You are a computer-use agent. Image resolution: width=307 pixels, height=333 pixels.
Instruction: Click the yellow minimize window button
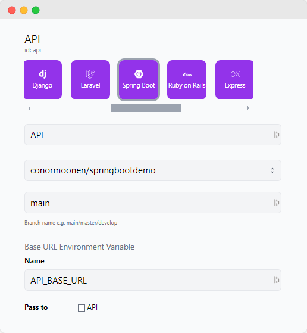point(24,10)
